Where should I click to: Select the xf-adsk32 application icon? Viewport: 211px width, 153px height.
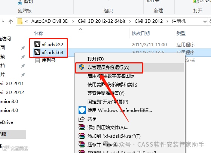[37, 44]
